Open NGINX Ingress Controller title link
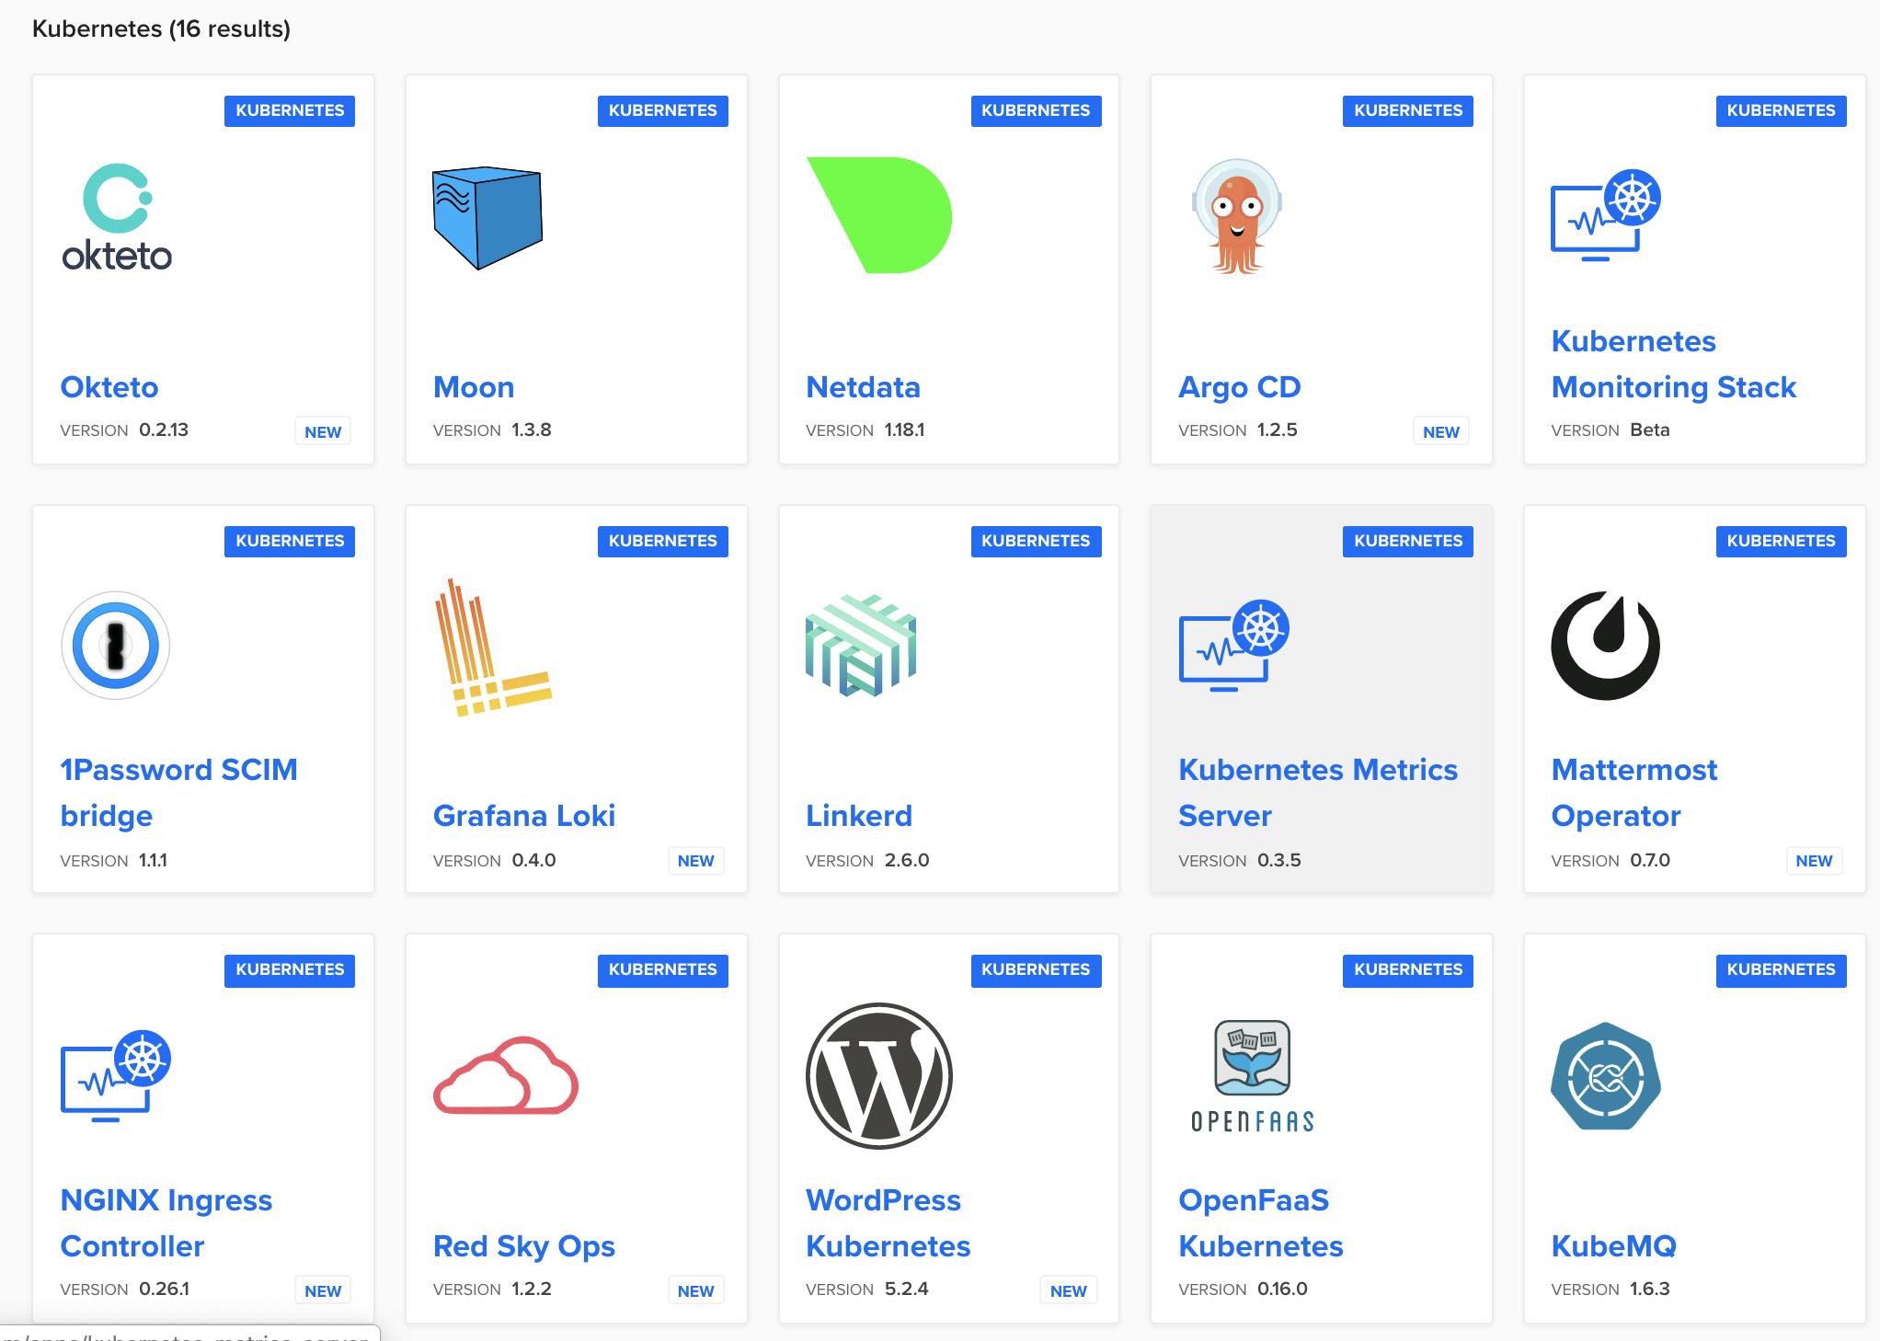1880x1341 pixels. tap(166, 1223)
